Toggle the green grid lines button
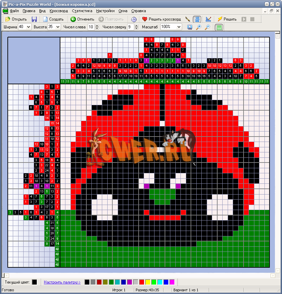Image resolution: width=282 pixels, height=294 pixels. coord(219,27)
